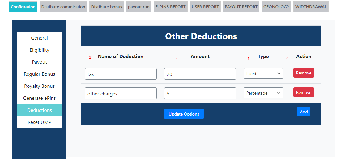Switch to the WIDTHDRAWAL tab

click(x=311, y=7)
